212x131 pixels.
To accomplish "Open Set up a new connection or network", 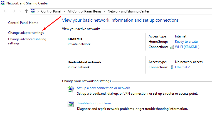I will pos(103,88).
